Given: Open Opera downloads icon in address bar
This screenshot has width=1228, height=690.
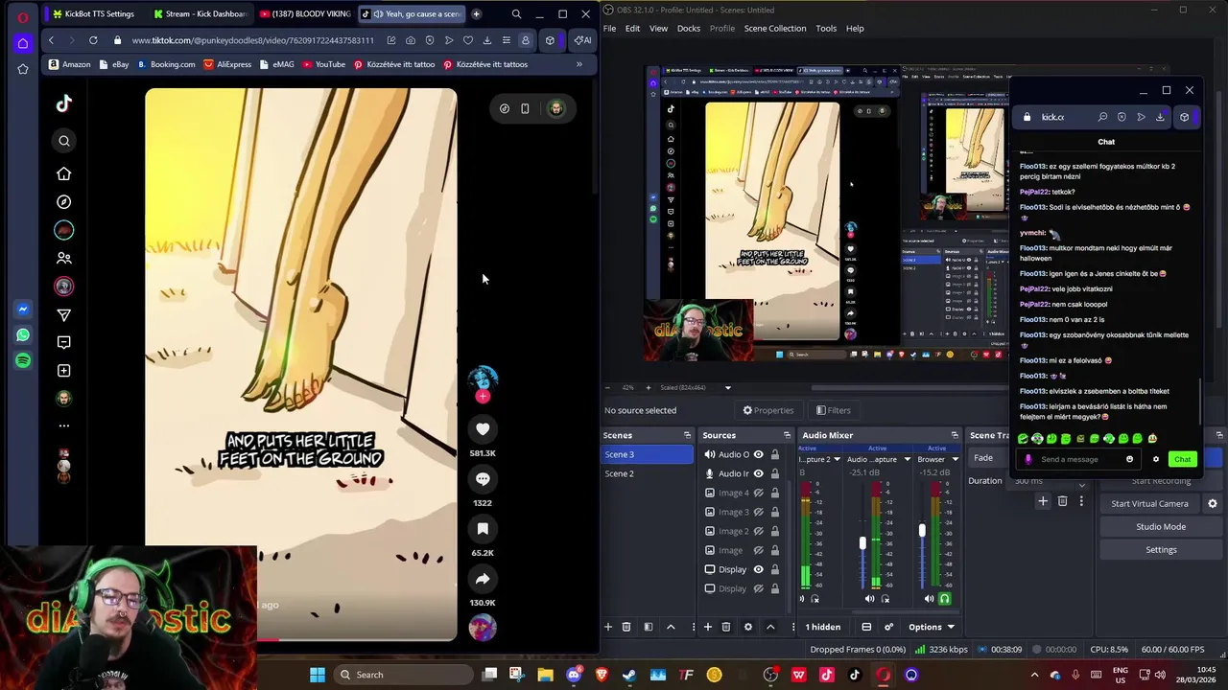Looking at the screenshot, I should tap(487, 40).
